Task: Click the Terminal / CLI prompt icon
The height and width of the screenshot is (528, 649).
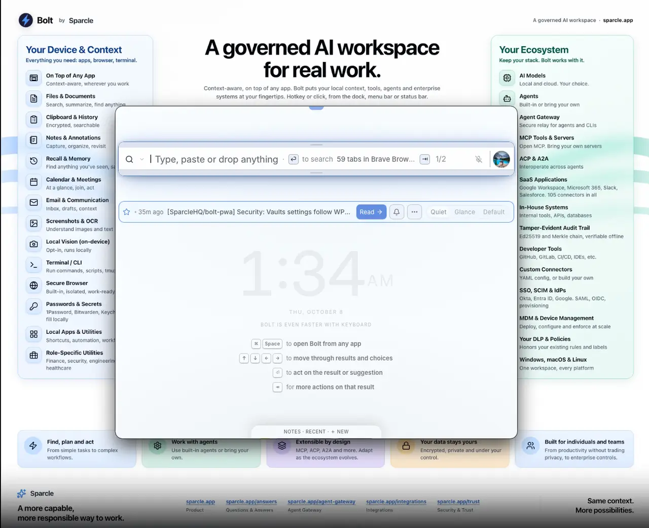Action: click(34, 265)
